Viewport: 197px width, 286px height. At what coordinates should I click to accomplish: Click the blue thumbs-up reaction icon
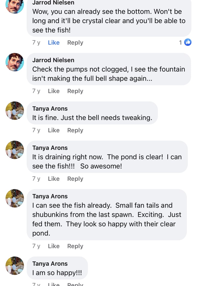click(188, 42)
